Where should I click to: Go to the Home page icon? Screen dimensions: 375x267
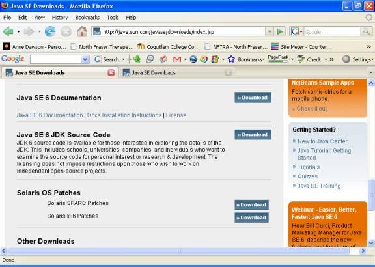click(x=82, y=31)
